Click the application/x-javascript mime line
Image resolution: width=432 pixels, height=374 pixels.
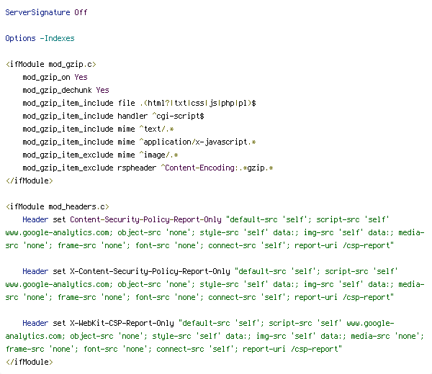(x=139, y=142)
